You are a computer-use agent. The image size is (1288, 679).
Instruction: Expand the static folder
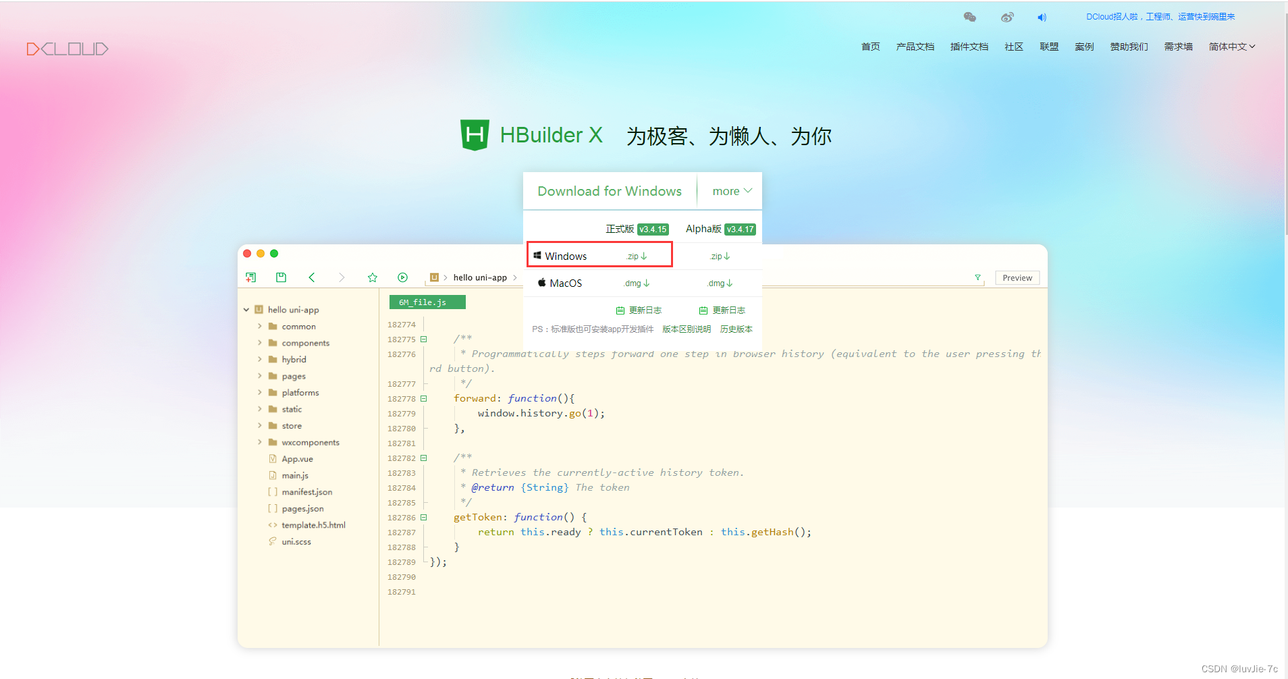(260, 409)
